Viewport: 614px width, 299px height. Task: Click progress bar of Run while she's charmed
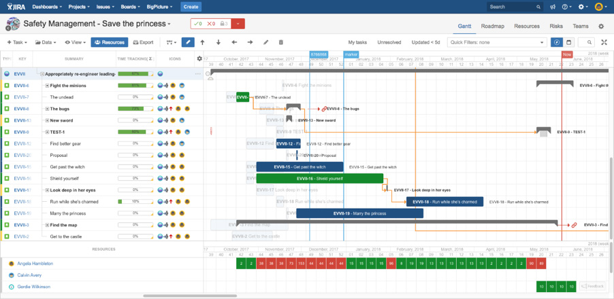[135, 202]
